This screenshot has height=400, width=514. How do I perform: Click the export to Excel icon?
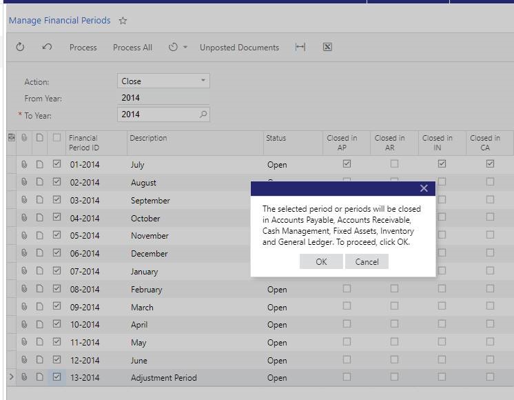pos(327,48)
